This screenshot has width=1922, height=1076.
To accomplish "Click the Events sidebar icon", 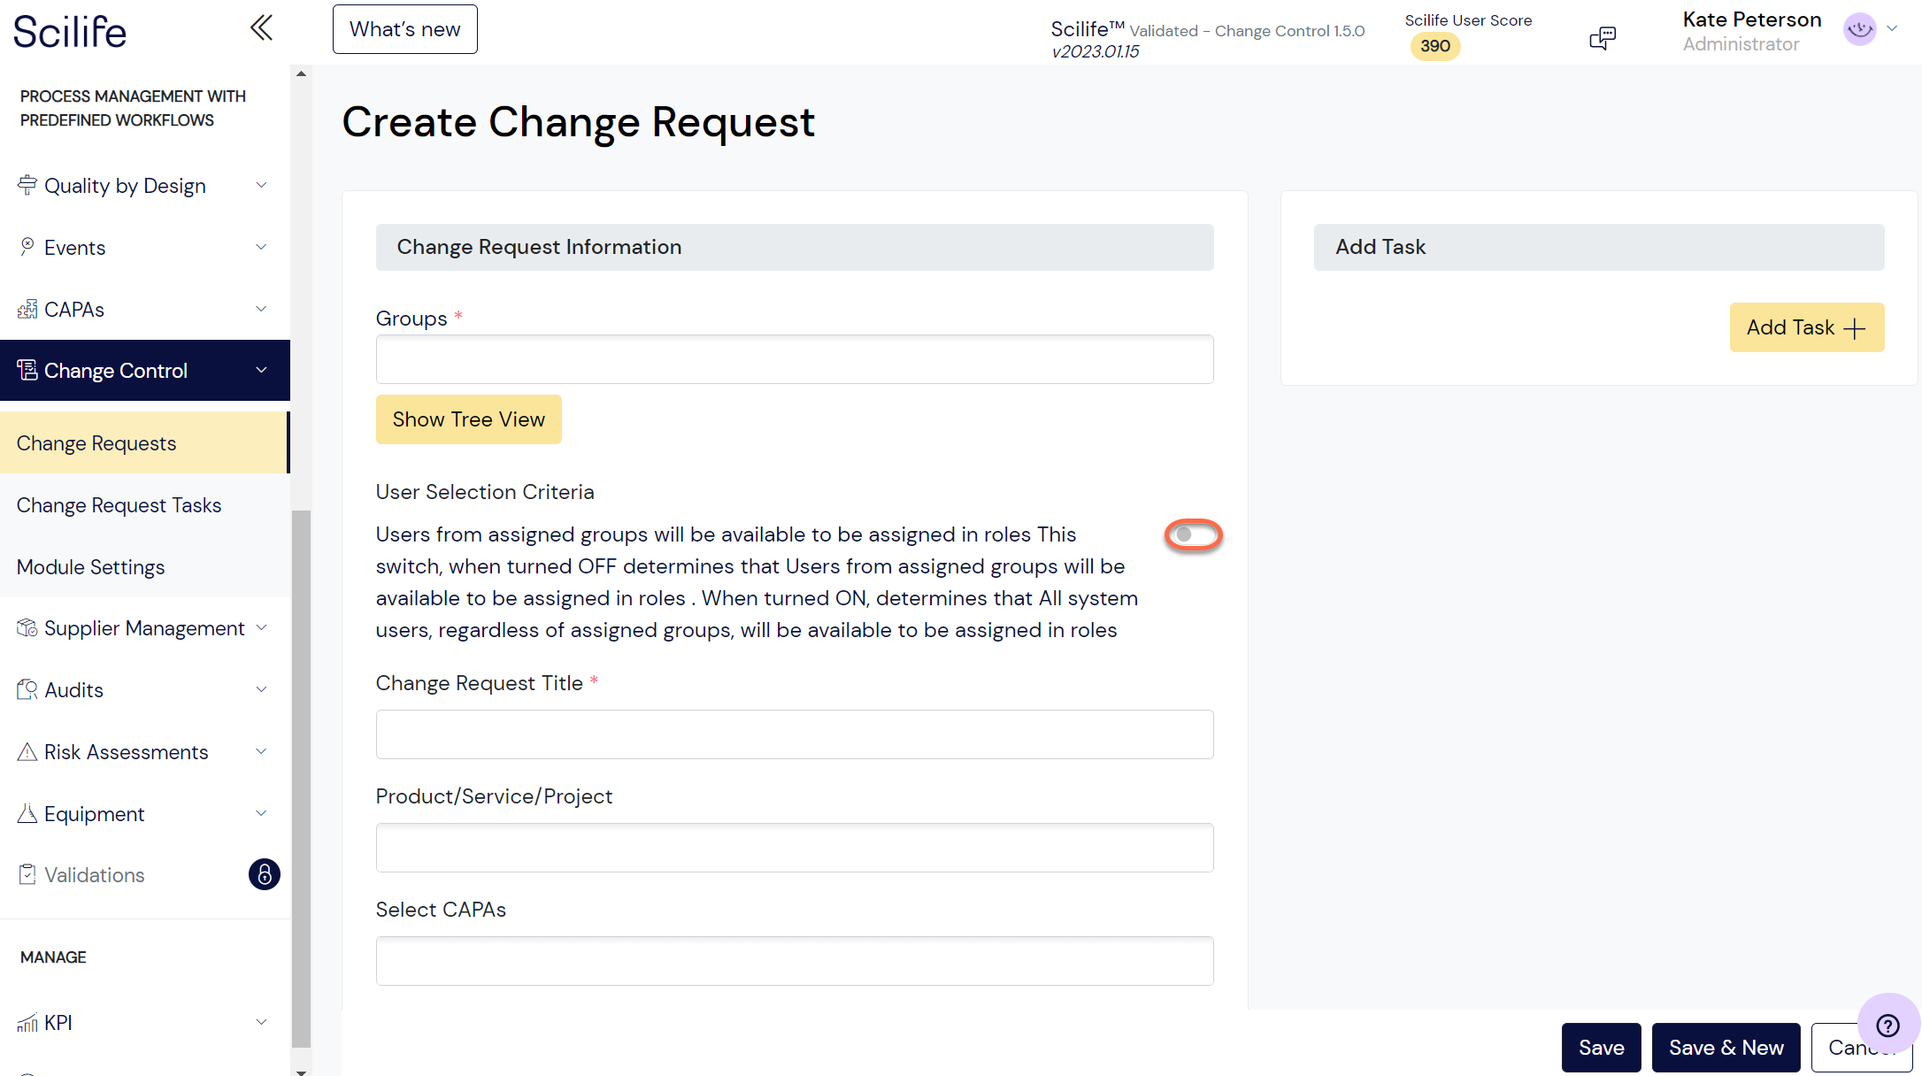I will tap(27, 247).
